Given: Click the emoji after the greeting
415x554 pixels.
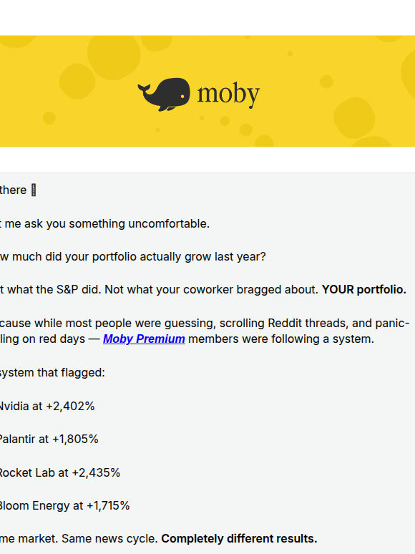Looking at the screenshot, I should (x=34, y=190).
